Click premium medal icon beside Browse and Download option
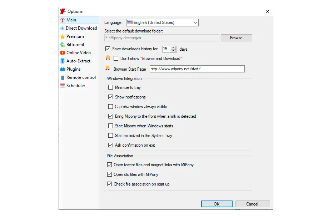Viewport: 333px width, 218px height. coord(108,58)
